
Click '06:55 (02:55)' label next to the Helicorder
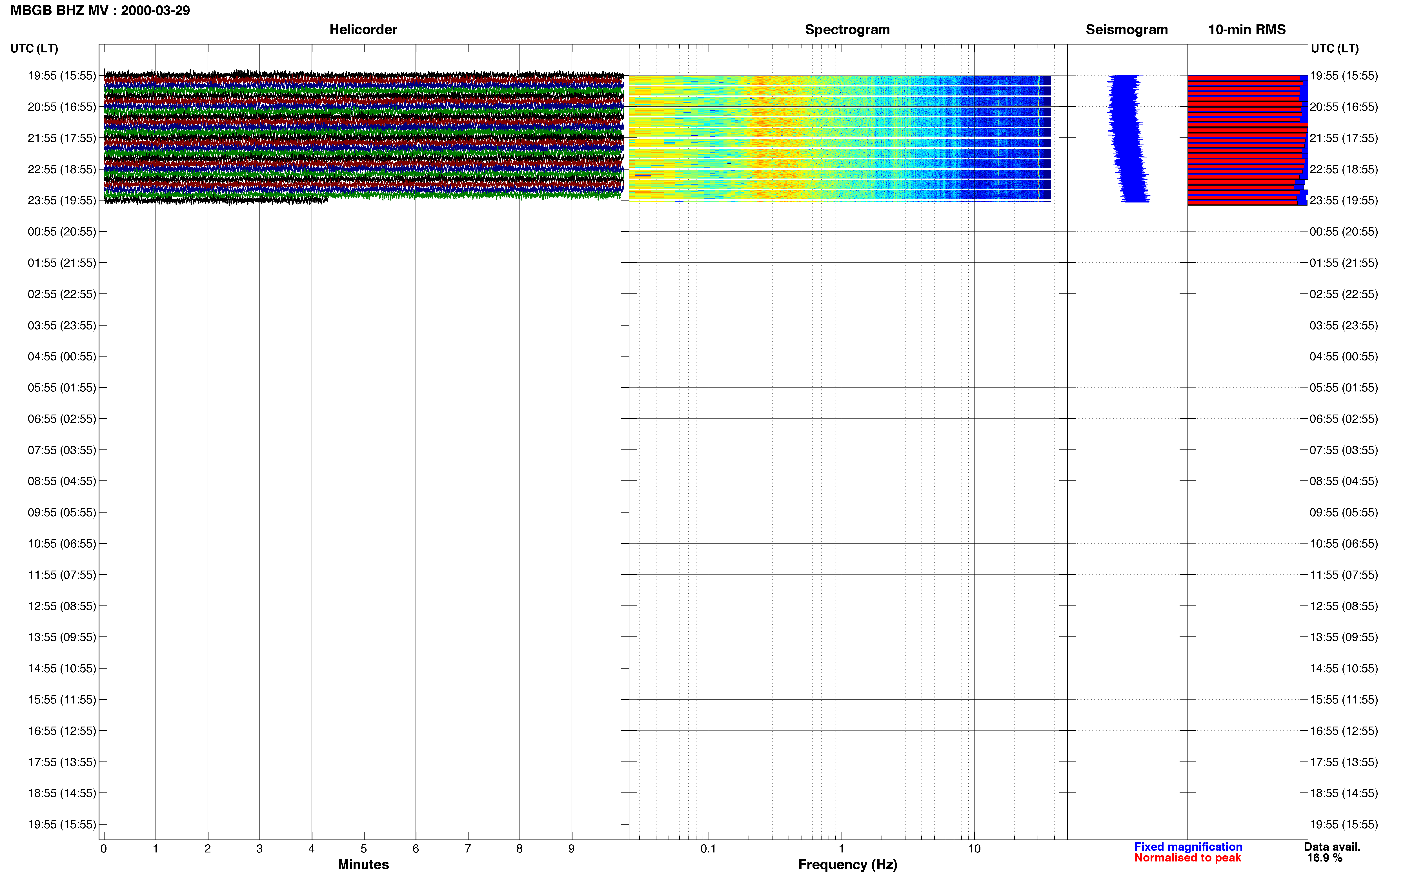point(62,418)
